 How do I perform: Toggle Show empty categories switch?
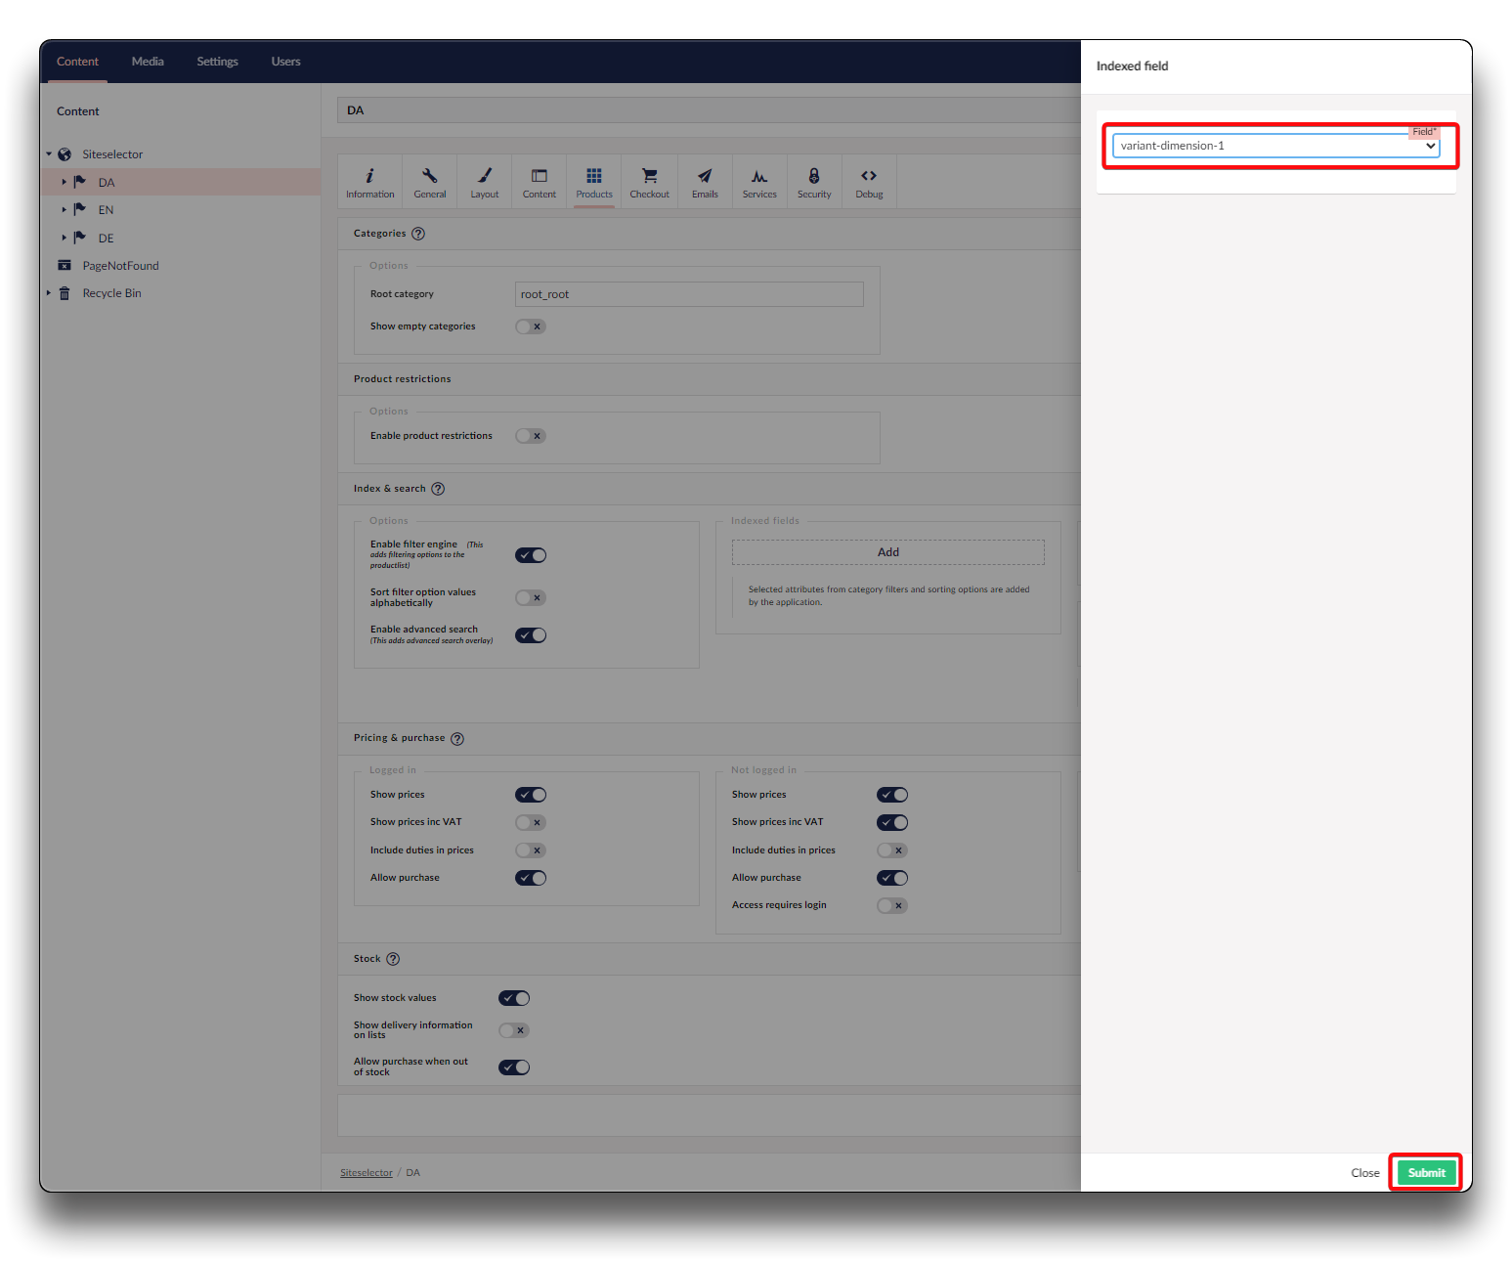[x=530, y=327]
